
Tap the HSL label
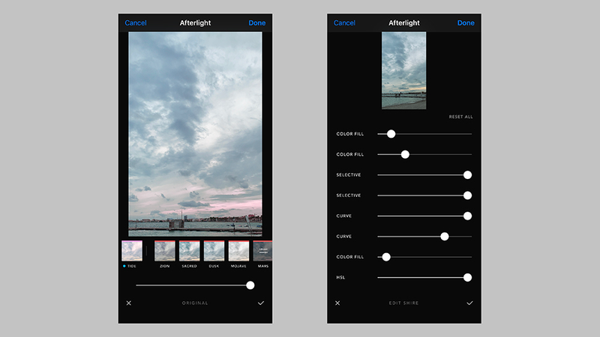pyautogui.click(x=340, y=277)
